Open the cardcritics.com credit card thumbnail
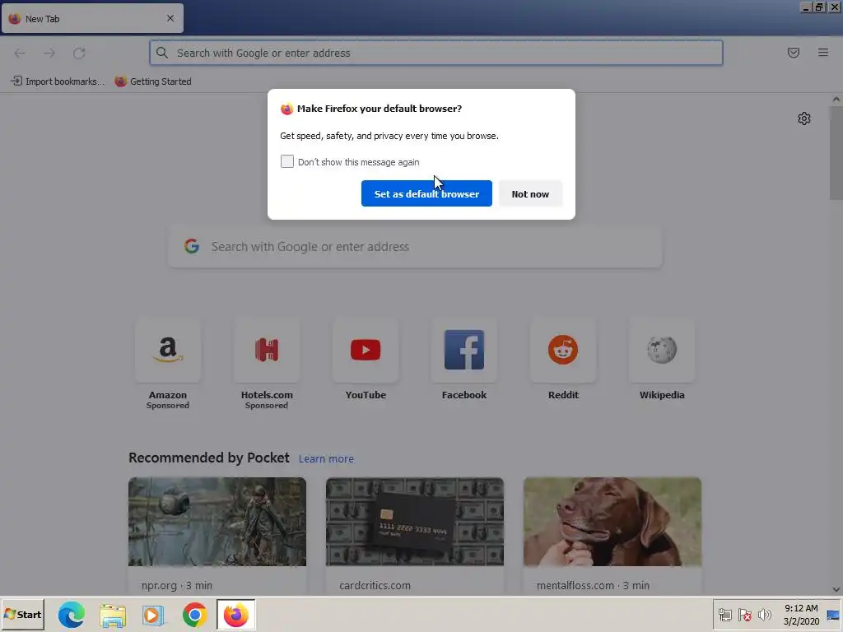 point(415,521)
